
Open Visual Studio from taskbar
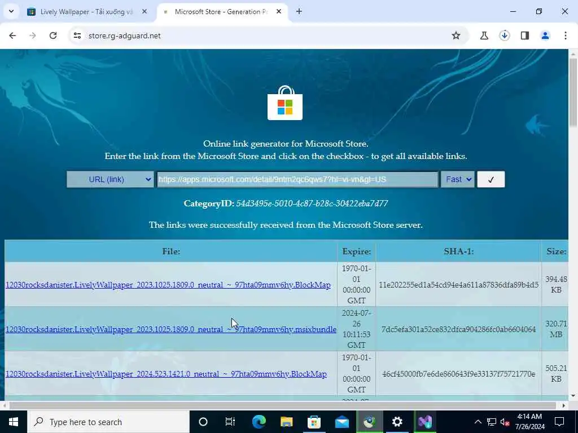424,422
